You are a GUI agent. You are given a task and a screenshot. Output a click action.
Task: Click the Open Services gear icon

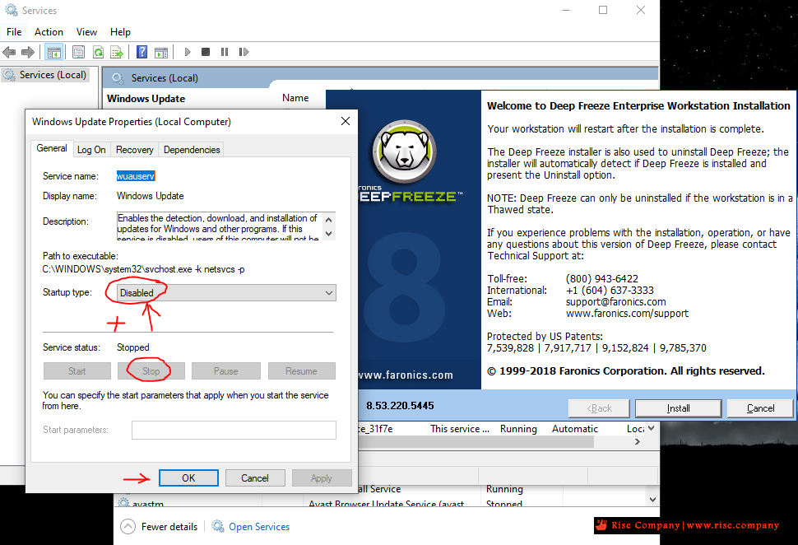coord(218,526)
